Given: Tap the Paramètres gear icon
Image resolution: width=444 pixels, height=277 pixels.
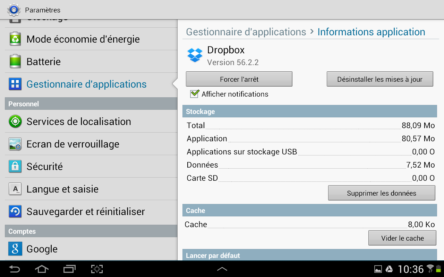Looking at the screenshot, I should pos(14,10).
